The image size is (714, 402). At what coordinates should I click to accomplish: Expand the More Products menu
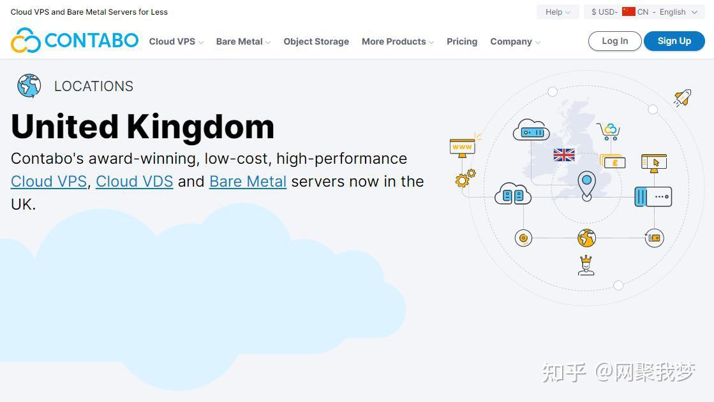(398, 41)
